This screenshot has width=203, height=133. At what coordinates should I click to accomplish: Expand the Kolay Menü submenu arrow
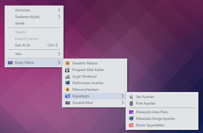click(59, 63)
